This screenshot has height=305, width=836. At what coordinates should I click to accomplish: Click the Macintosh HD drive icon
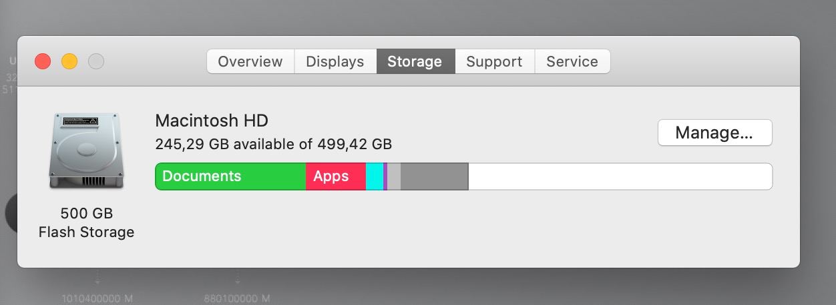[87, 151]
